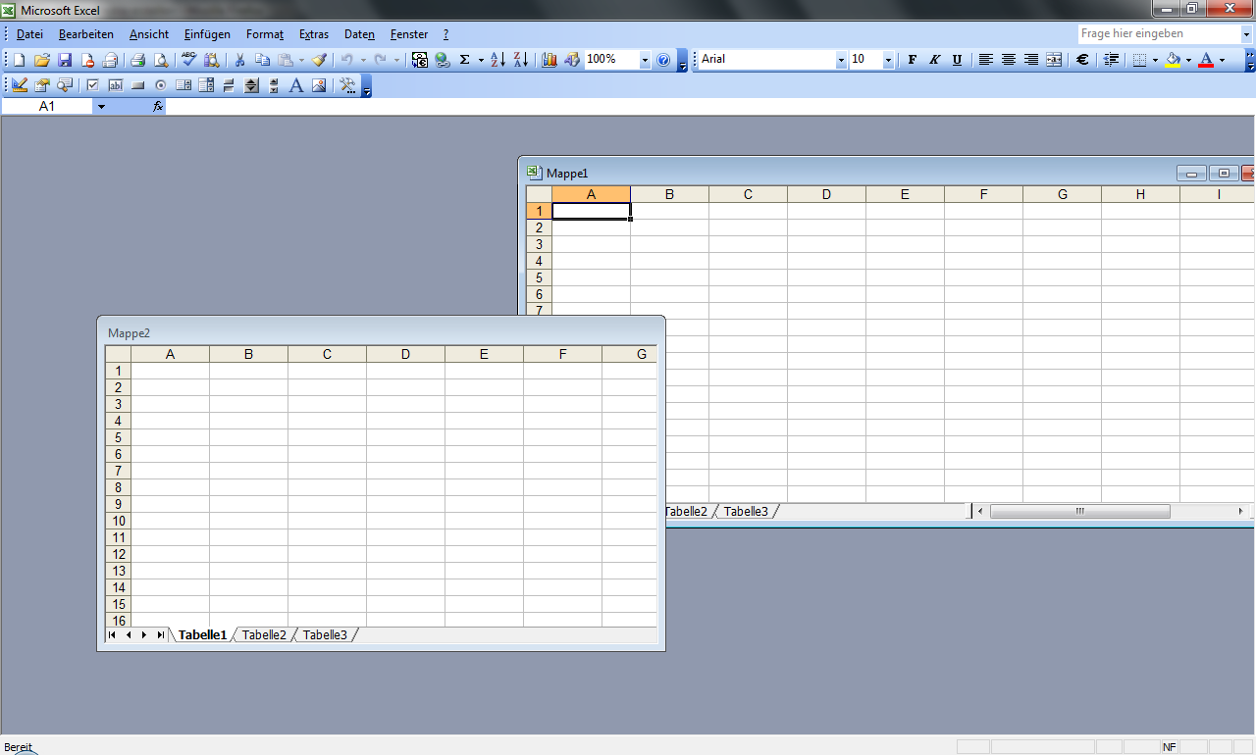Cut the selection with the scissors icon

coord(238,60)
